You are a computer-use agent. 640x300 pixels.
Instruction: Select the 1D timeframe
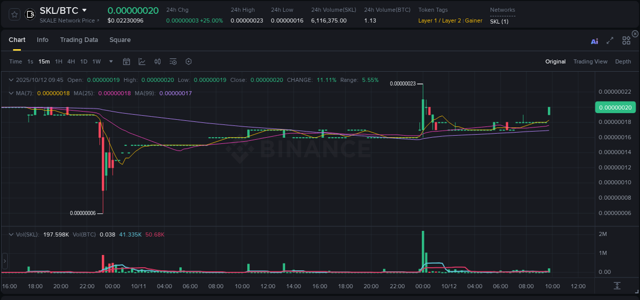tap(83, 61)
